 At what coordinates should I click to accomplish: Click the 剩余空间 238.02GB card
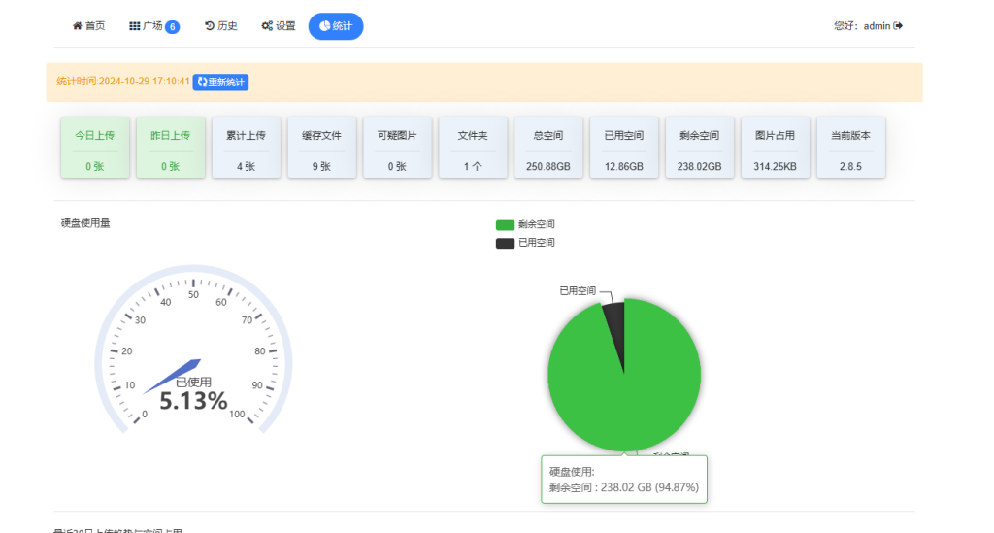point(700,148)
